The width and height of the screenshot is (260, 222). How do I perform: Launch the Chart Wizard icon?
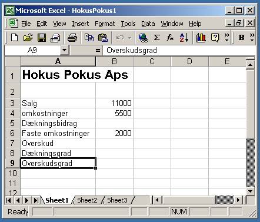tap(201, 37)
